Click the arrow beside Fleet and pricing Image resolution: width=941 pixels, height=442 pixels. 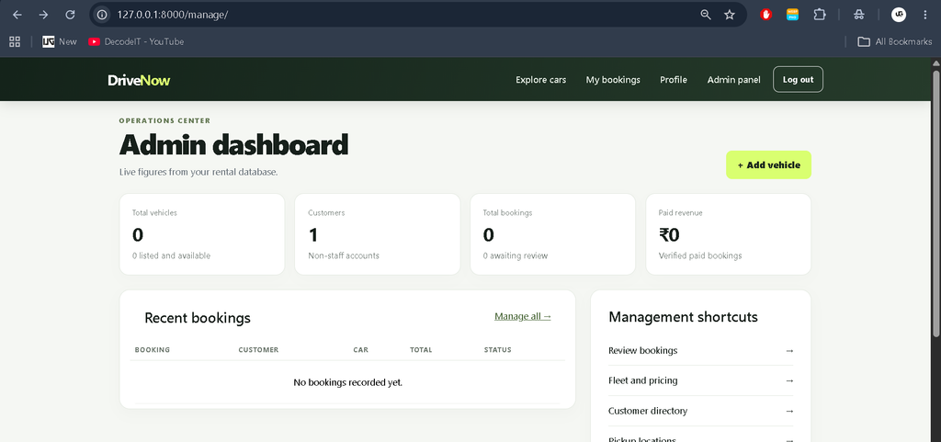pyautogui.click(x=789, y=380)
